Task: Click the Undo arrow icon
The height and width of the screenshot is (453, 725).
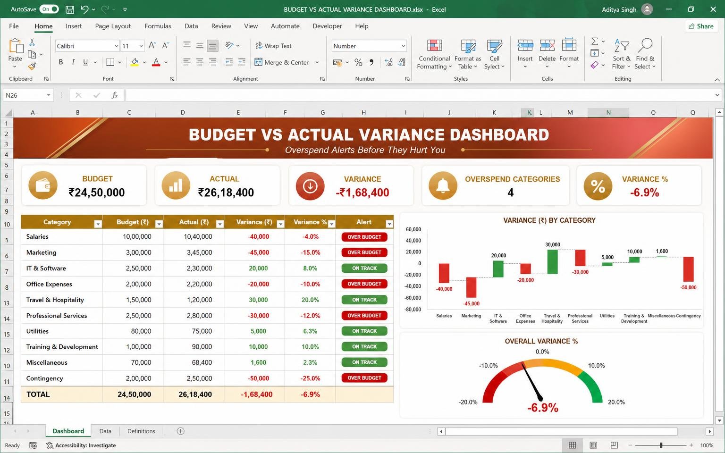Action: [x=84, y=9]
